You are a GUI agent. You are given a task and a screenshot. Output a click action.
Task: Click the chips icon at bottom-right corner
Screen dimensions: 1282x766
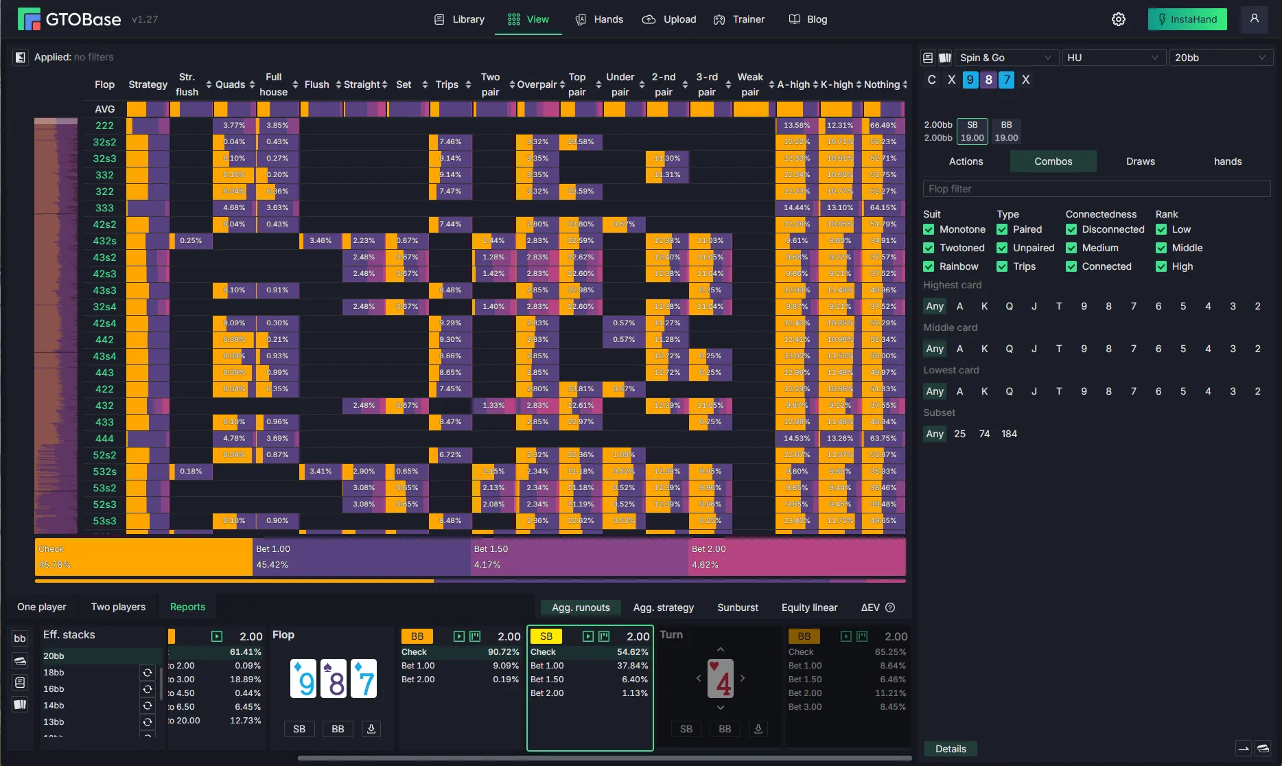(x=1263, y=749)
